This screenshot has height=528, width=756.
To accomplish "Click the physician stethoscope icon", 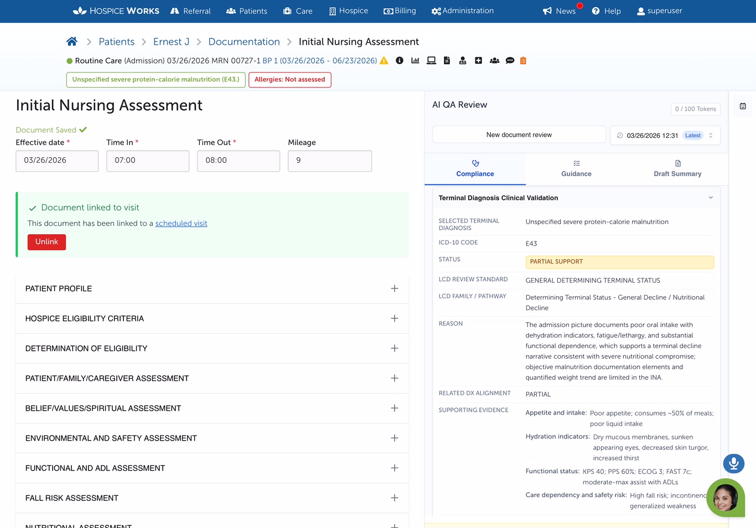I will click(463, 61).
